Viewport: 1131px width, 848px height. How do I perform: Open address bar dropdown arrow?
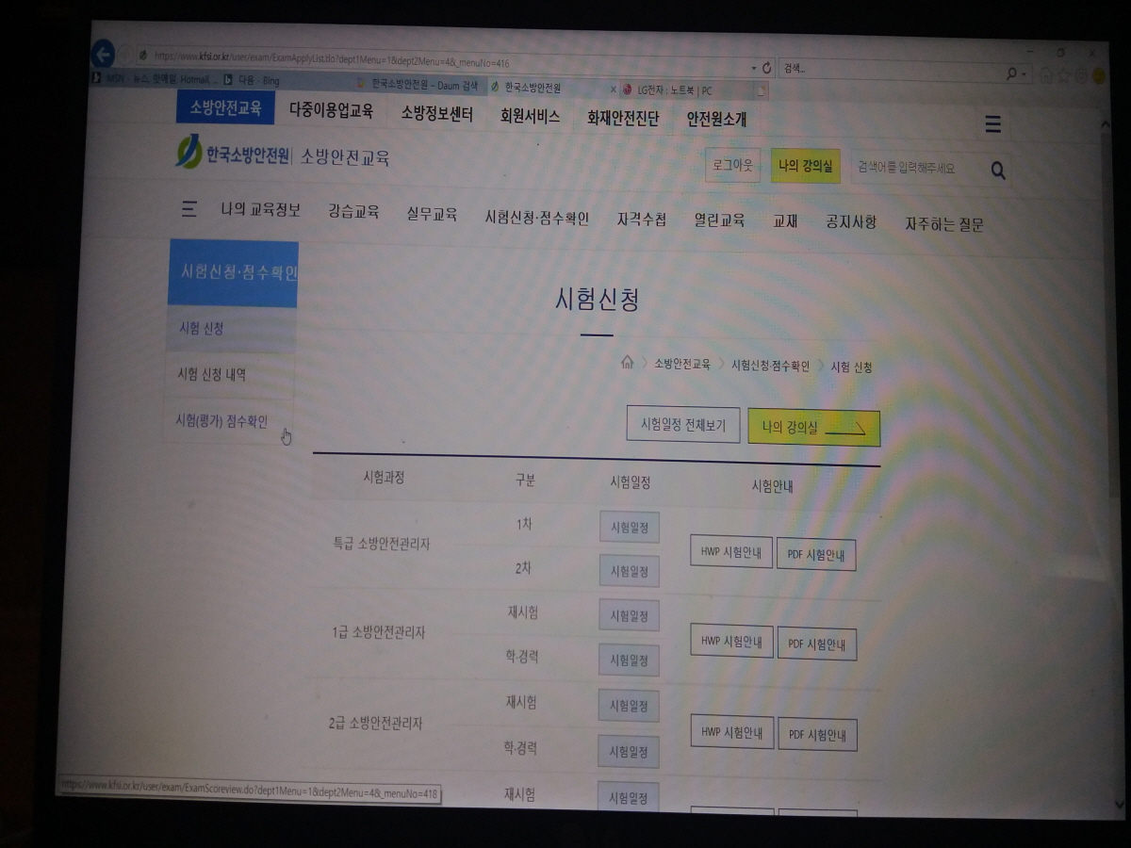tap(753, 68)
